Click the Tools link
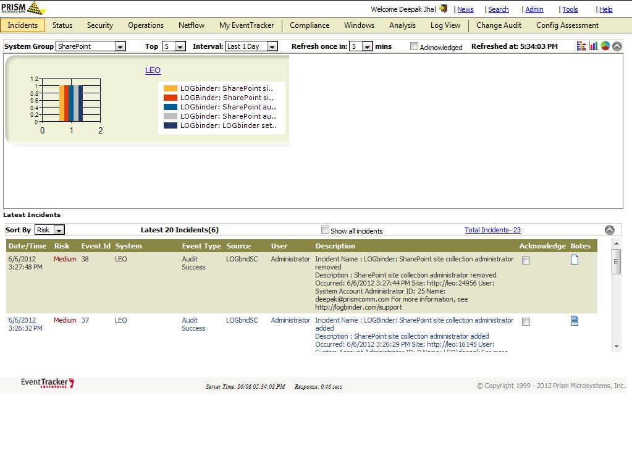The width and height of the screenshot is (632, 474). coord(570,9)
